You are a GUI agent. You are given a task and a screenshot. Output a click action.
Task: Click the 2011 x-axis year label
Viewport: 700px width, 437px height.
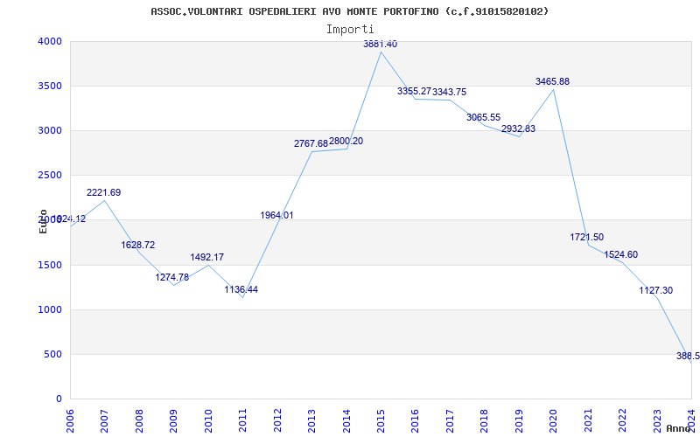pyautogui.click(x=242, y=420)
